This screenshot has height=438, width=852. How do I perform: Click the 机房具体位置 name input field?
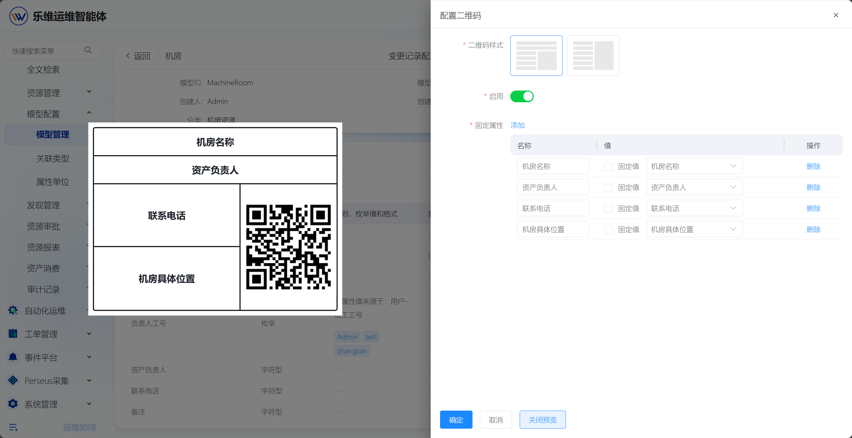(x=553, y=229)
